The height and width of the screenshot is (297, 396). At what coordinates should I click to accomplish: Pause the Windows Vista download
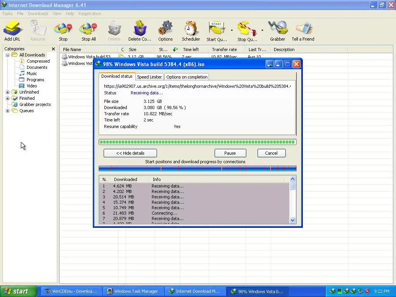[230, 153]
